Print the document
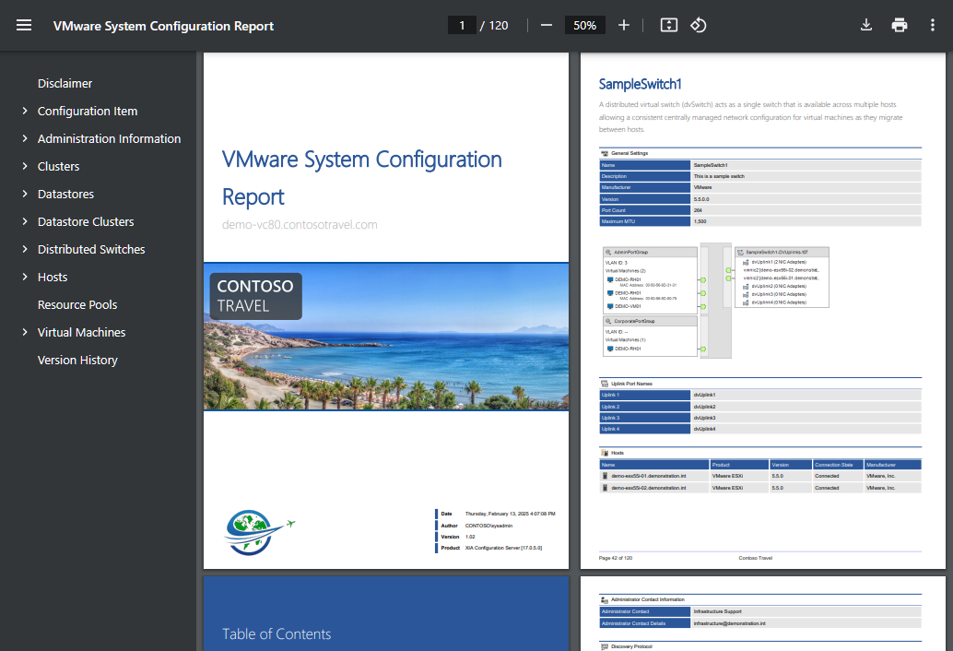 pyautogui.click(x=899, y=25)
